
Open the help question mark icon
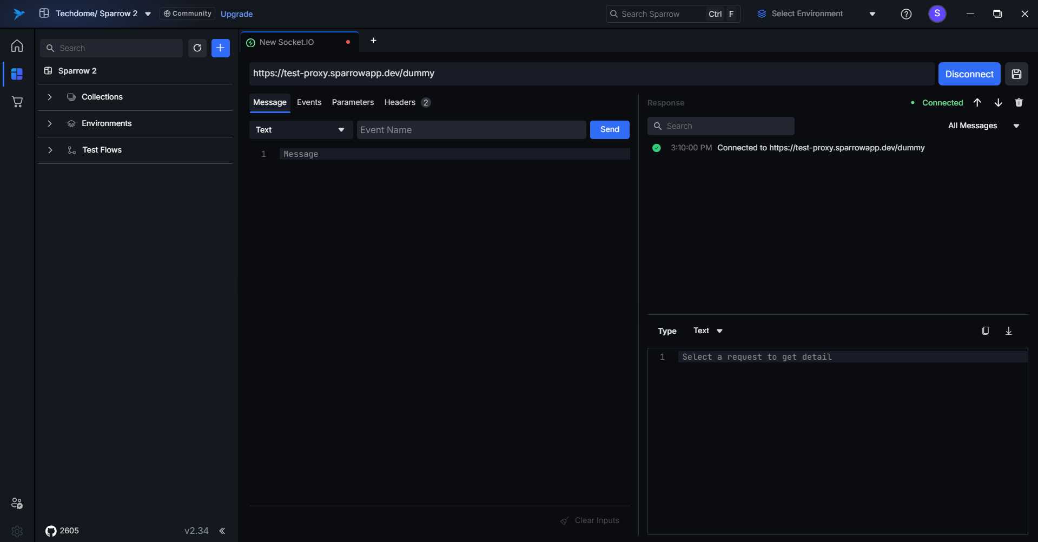[906, 14]
